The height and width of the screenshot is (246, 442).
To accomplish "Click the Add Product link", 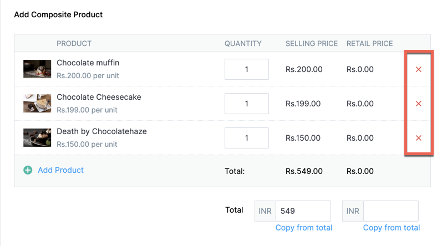I will pyautogui.click(x=60, y=170).
